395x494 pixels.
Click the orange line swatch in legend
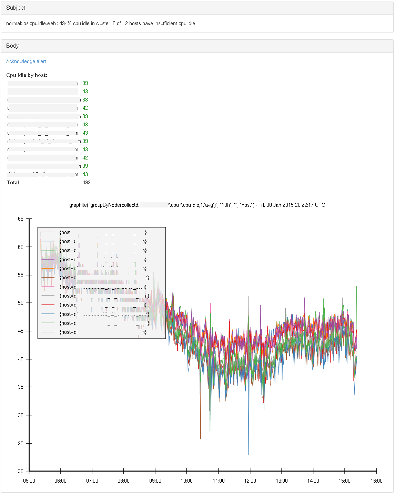click(x=48, y=268)
